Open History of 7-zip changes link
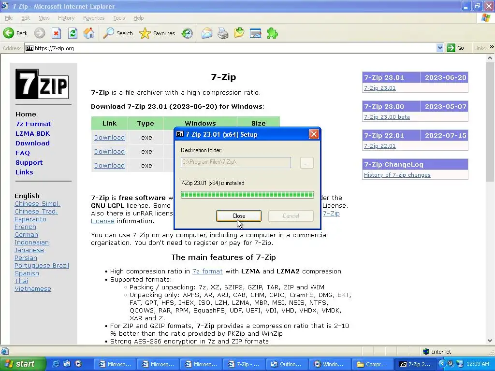495x371 pixels. (397, 175)
